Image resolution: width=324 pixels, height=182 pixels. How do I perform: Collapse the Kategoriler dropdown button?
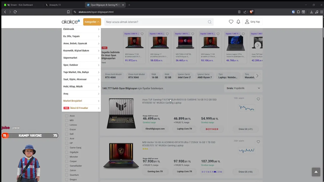92,22
